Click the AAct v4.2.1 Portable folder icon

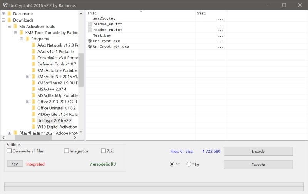pyautogui.click(x=33, y=52)
